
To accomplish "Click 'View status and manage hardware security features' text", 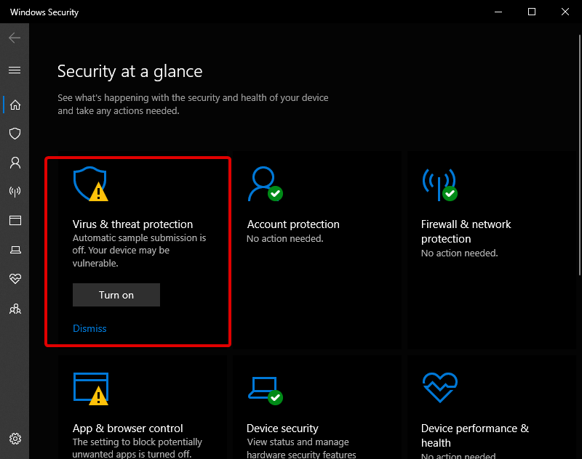I will 301,448.
